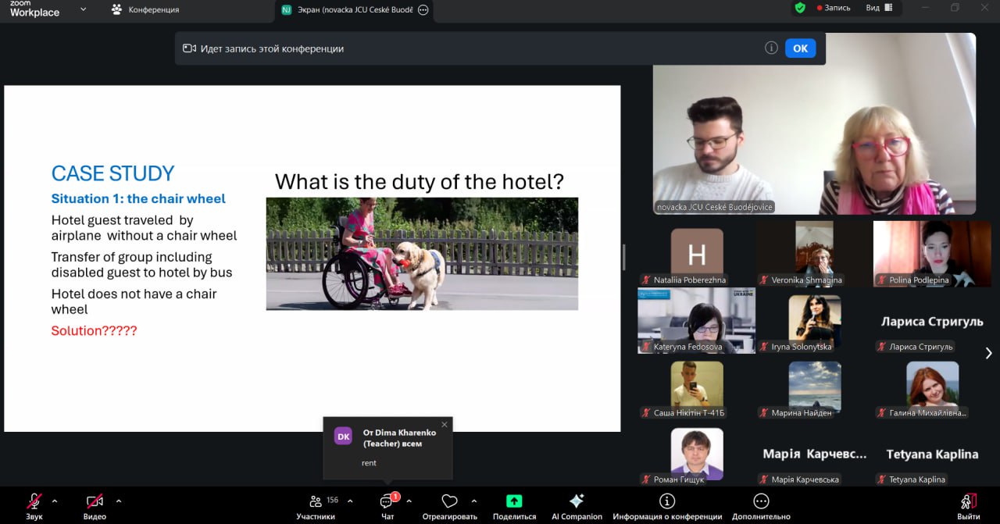This screenshot has height=524, width=1000.
Task: Expand video options arrow
Action: coord(119,501)
